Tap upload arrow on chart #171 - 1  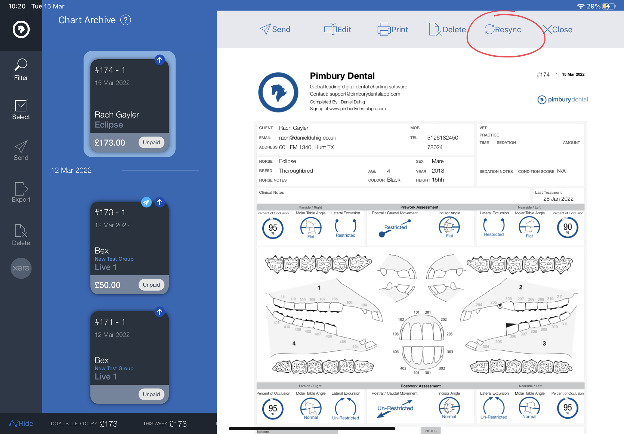160,312
